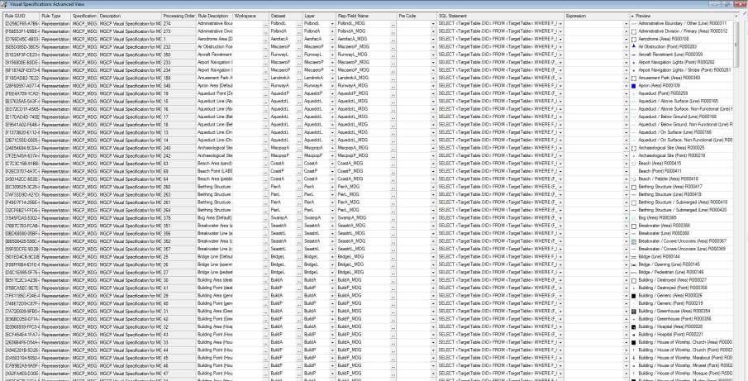Open Layer dropdown in the SwampA row
This screenshot has height=381, width=748.
[x=332, y=218]
